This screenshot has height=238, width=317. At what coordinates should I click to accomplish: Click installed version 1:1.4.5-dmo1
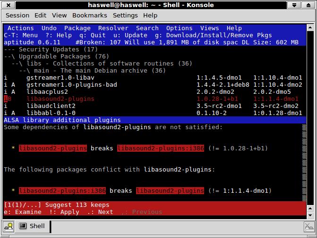[219, 78]
